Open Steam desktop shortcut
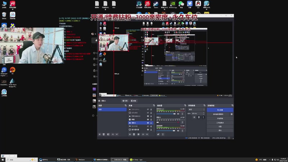This screenshot has height=162, width=288. 156,5
